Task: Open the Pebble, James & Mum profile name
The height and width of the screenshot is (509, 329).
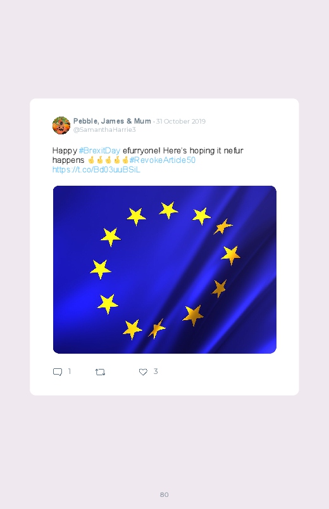Action: (112, 121)
